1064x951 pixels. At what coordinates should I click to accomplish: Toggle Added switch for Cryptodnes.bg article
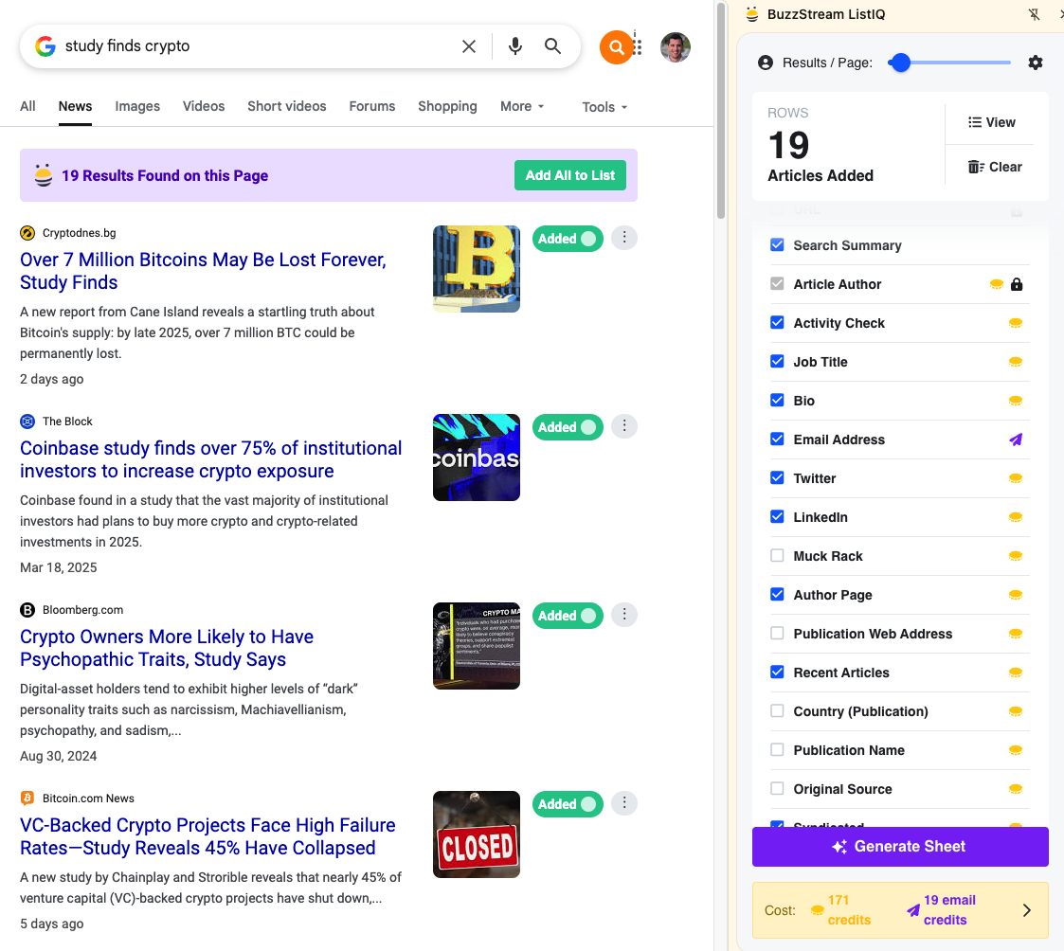pos(568,239)
